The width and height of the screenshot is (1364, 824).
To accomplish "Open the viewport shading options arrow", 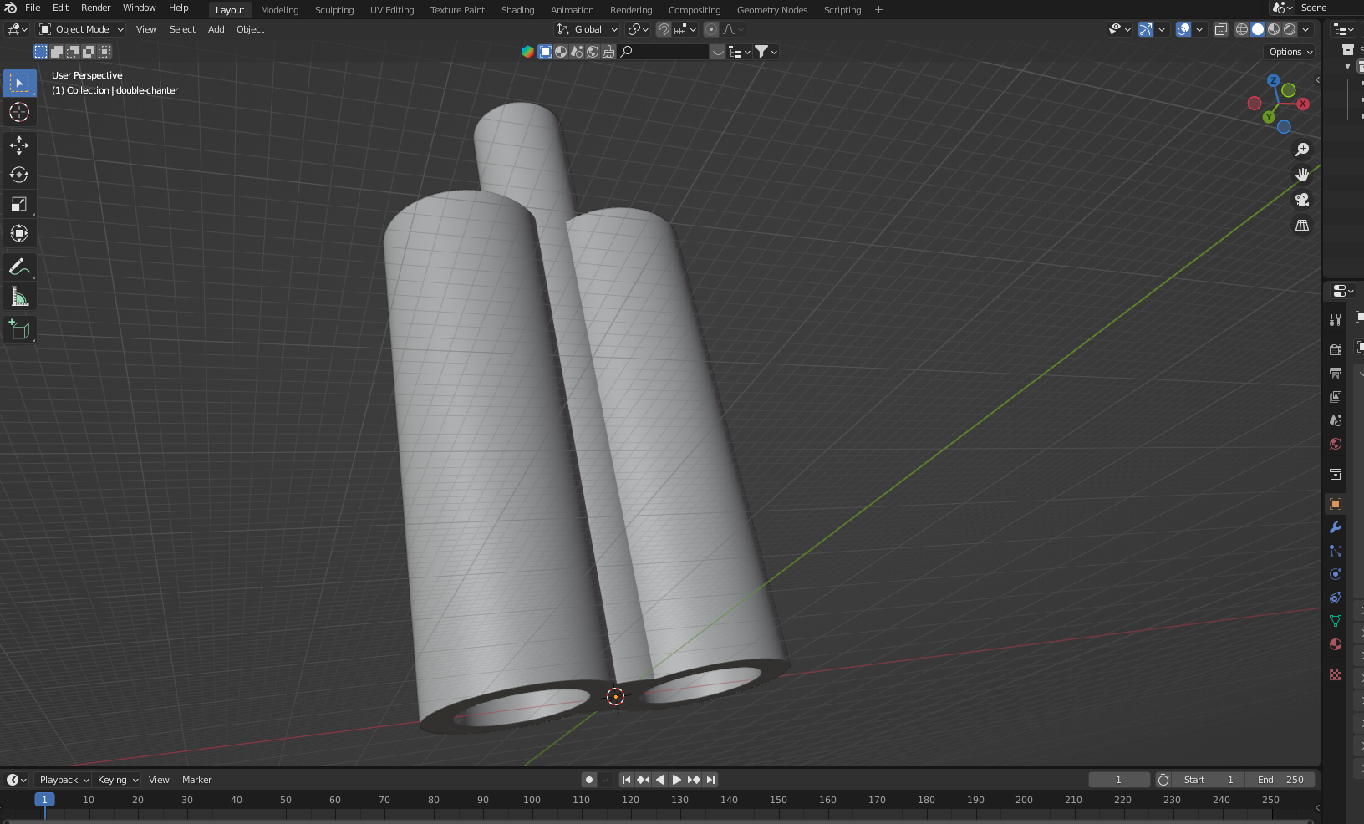I will pos(1305,29).
